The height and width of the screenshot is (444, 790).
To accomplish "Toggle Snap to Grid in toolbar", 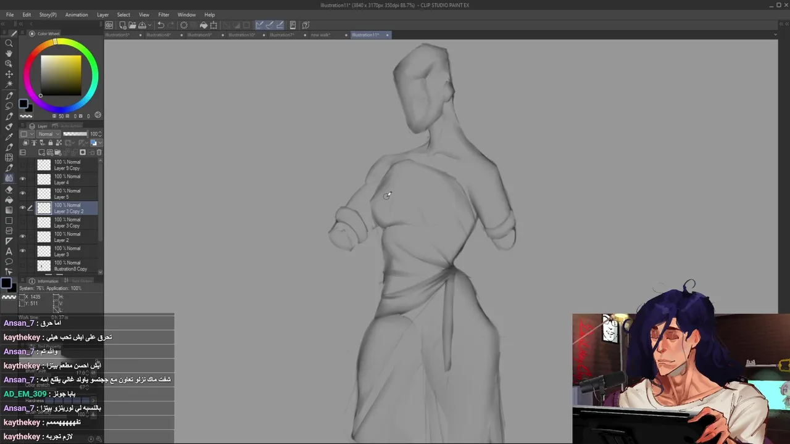I will coord(280,25).
